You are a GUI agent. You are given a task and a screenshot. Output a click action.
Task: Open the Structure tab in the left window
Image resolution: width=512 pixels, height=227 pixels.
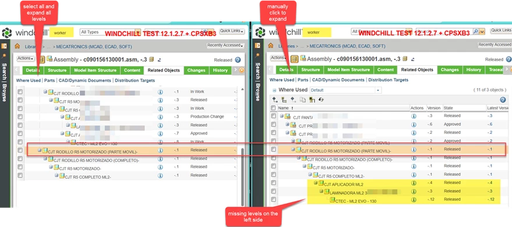(57, 70)
